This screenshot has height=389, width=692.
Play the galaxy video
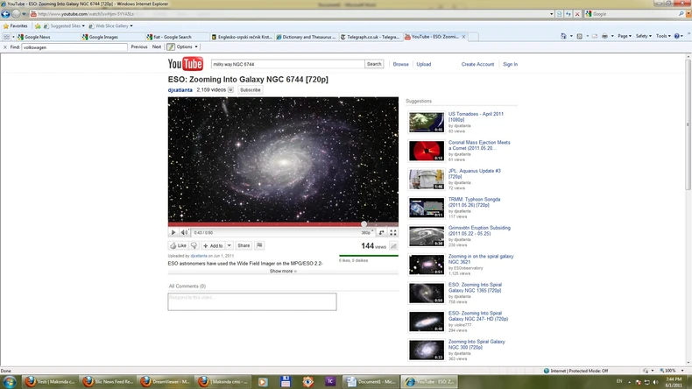(x=173, y=232)
